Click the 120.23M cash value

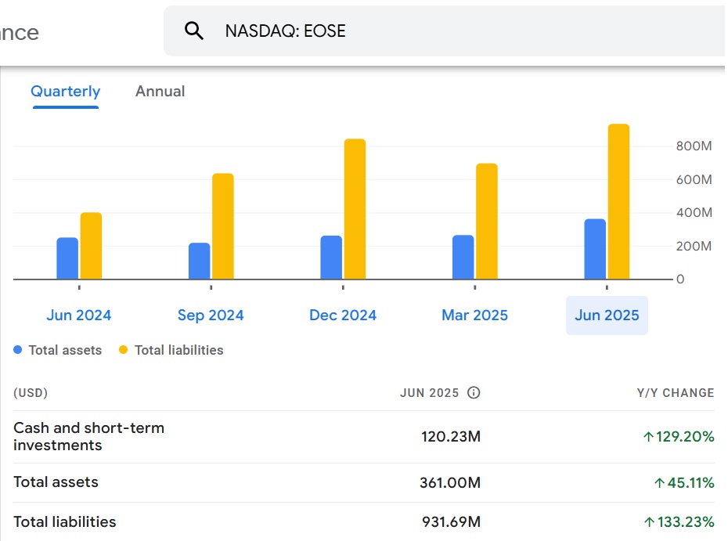click(x=451, y=437)
